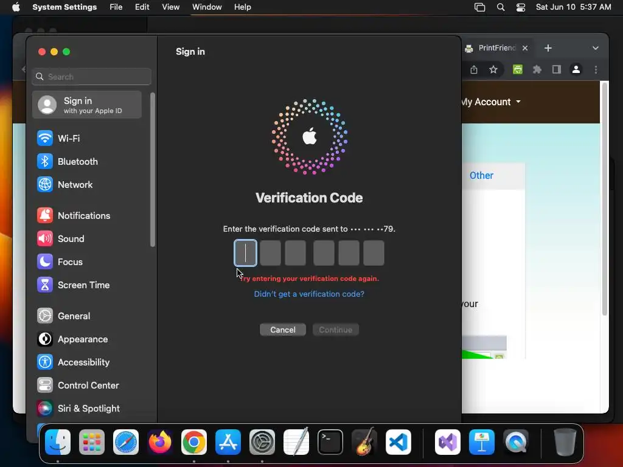The image size is (623, 467).
Task: Cancel the verification code dialog
Action: 283,330
